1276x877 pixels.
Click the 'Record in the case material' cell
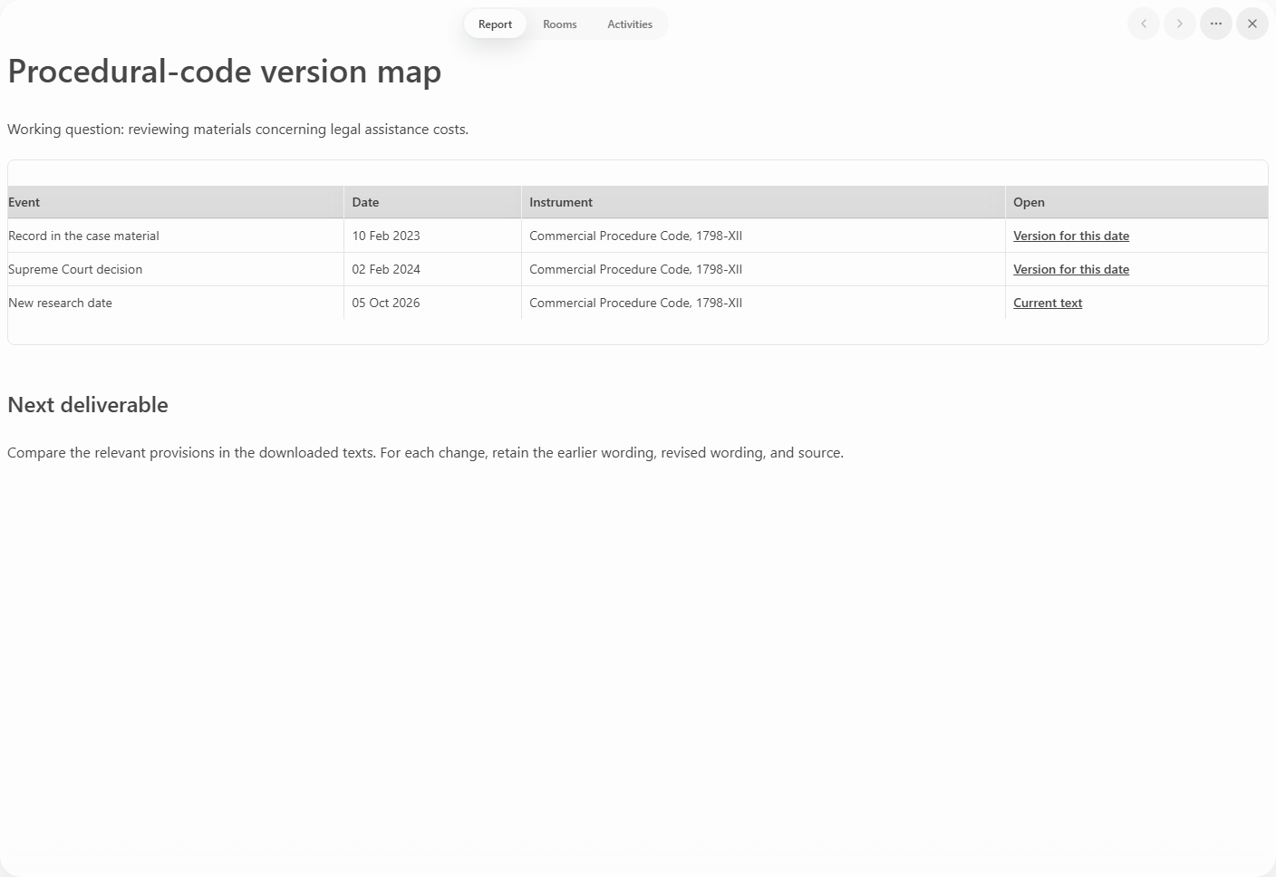176,236
